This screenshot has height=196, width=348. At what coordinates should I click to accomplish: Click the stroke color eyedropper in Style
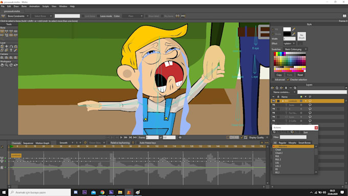[x=294, y=34]
